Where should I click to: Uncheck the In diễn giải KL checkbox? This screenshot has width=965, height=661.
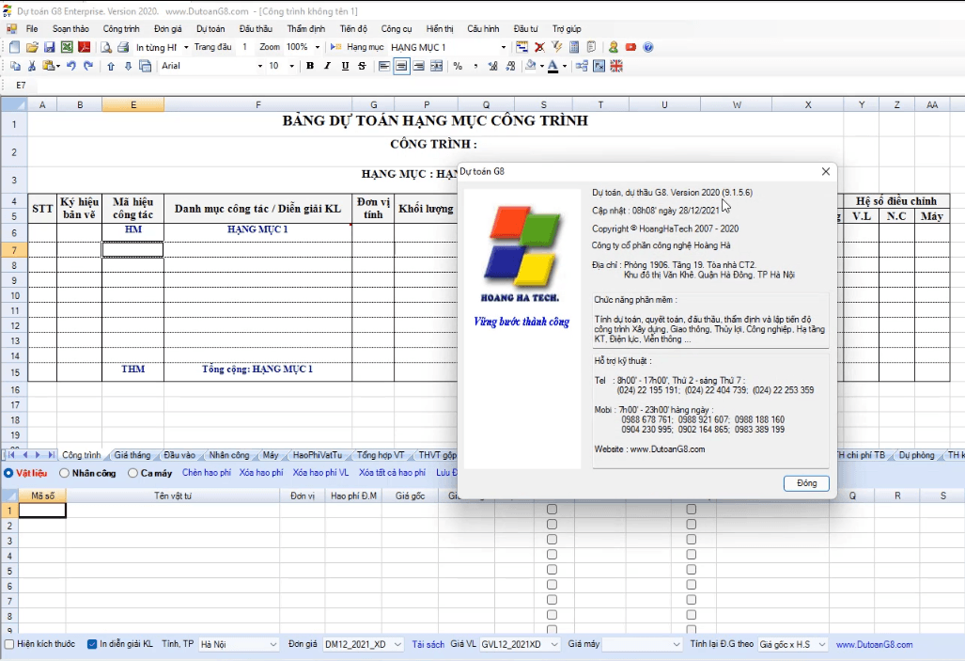click(x=92, y=644)
